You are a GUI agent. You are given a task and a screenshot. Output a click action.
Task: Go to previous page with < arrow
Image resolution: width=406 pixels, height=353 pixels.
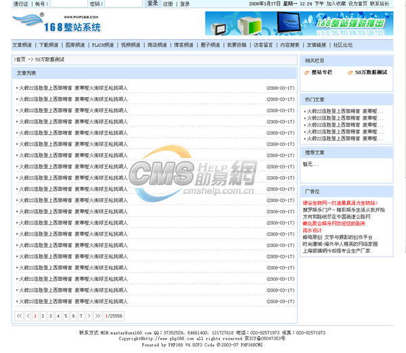[x=28, y=315]
